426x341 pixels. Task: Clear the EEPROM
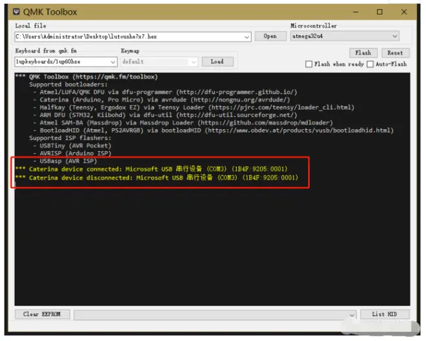42,315
